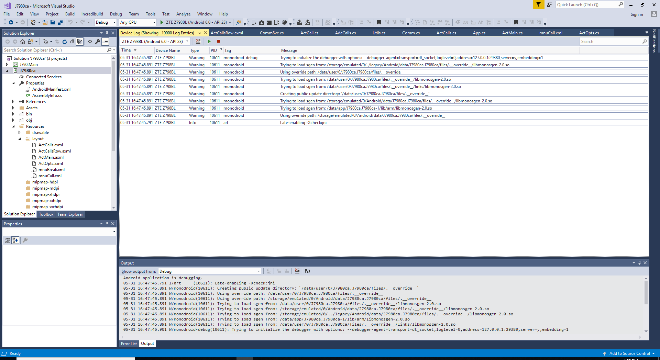Image resolution: width=660 pixels, height=360 pixels.
Task: Open the File menu
Action: [7, 14]
